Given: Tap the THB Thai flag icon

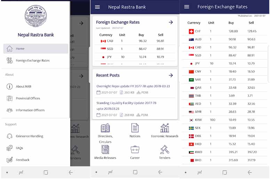Looking at the screenshot, I should [x=191, y=96].
